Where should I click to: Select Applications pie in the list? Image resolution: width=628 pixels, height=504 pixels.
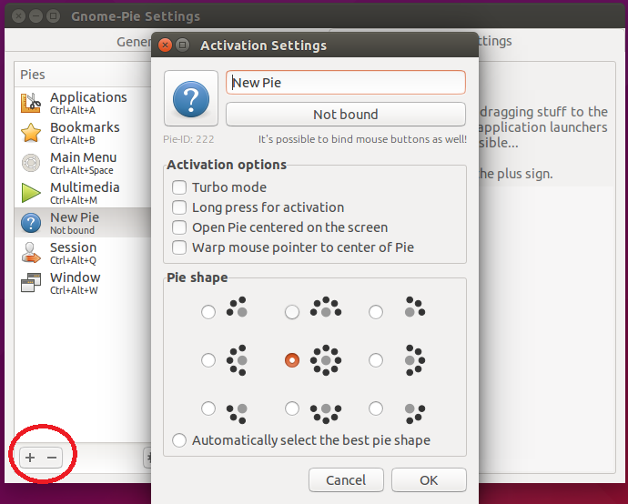(83, 103)
